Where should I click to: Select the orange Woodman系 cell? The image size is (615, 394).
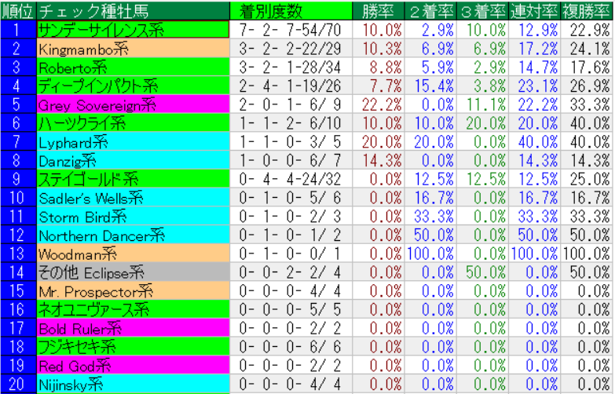point(77,254)
